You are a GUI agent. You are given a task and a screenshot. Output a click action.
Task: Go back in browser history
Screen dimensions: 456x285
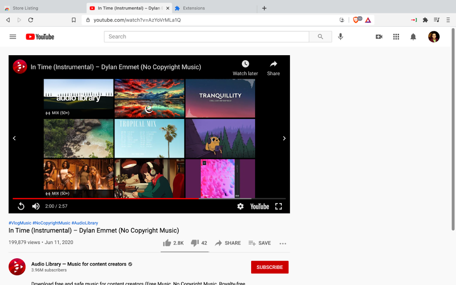(8, 20)
